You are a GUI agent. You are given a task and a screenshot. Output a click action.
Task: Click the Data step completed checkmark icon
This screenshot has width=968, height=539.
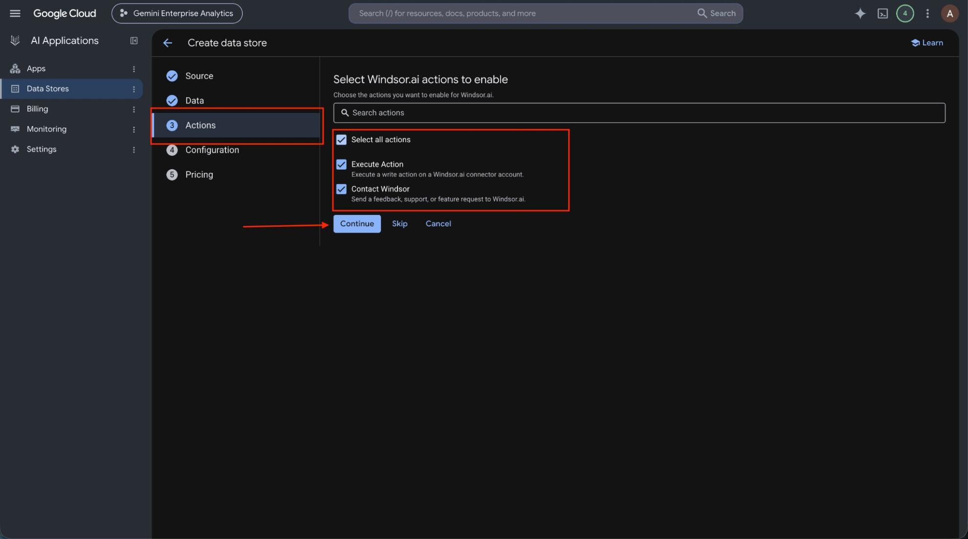point(172,100)
